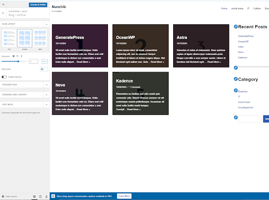Click the '10/14/2024' date on GeneratePress card
The width and height of the screenshot is (269, 200).
point(61,44)
